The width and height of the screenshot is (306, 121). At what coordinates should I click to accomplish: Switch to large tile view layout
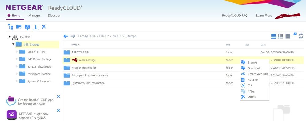[x=288, y=36]
